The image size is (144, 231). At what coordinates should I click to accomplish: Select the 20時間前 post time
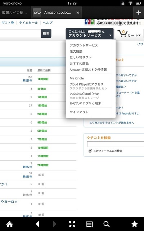[43, 165]
